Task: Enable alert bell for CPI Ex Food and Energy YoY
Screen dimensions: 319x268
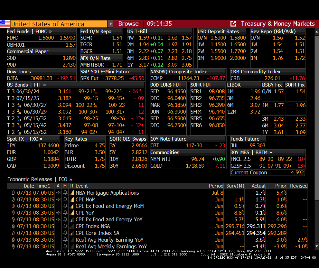Action: (65, 219)
